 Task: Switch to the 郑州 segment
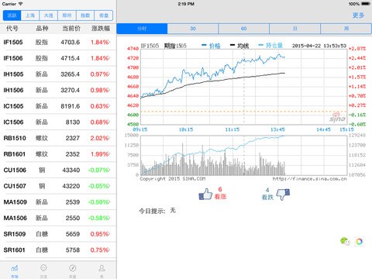click(67, 15)
